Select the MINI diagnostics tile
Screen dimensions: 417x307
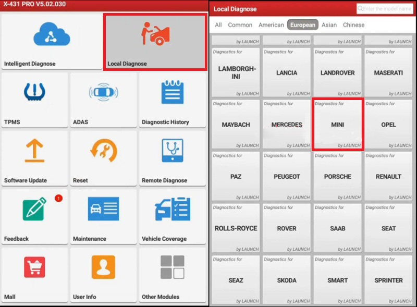point(337,124)
